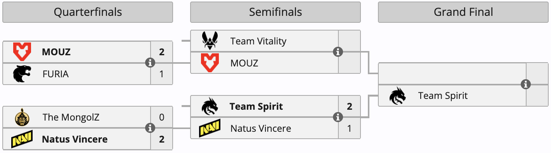Open the Team Vitality team link
The height and width of the screenshot is (153, 551).
tap(258, 41)
